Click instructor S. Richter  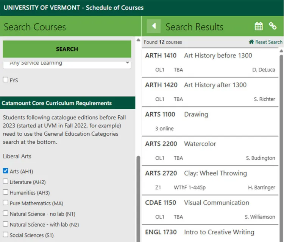click(x=264, y=99)
